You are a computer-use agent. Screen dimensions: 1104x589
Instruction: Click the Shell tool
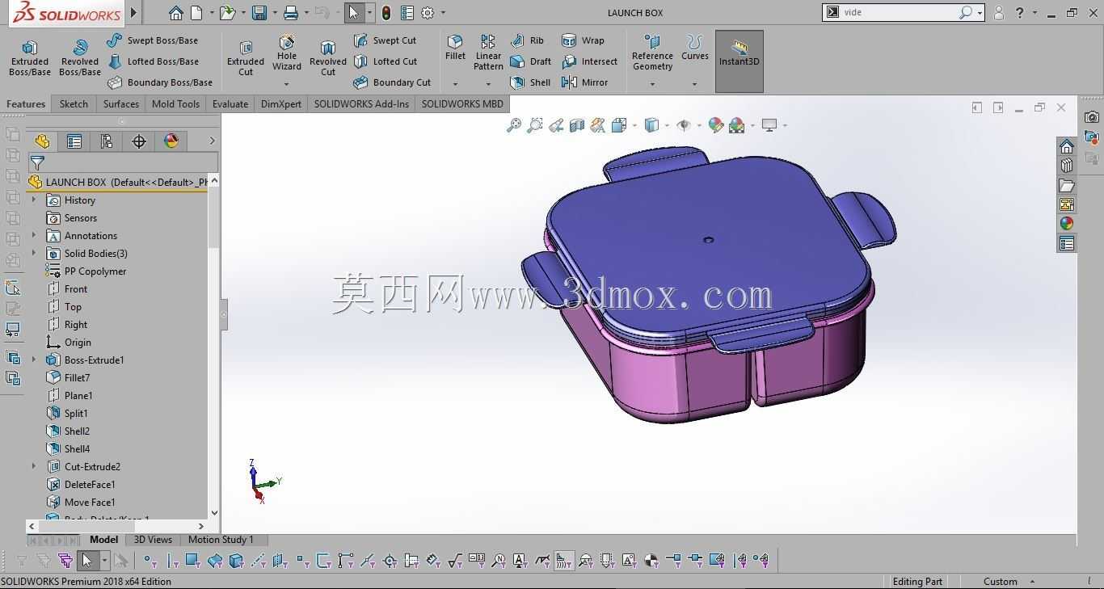[x=530, y=82]
